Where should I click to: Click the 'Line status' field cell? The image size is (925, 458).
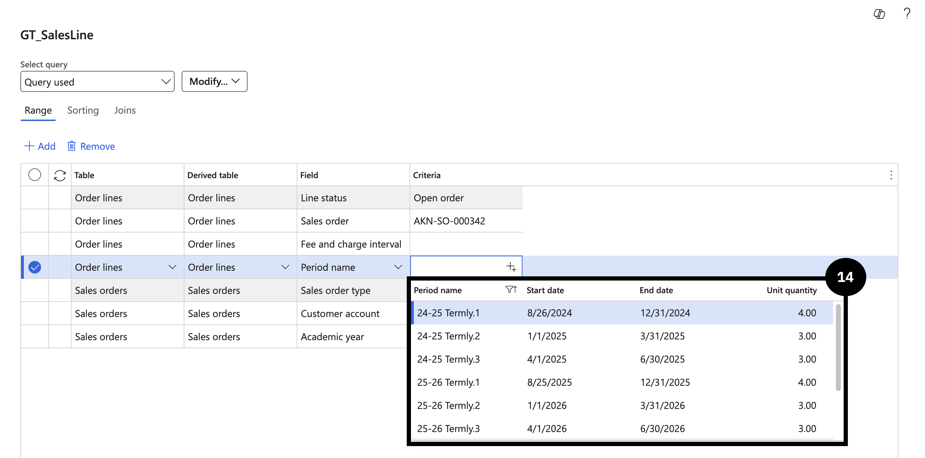(353, 197)
